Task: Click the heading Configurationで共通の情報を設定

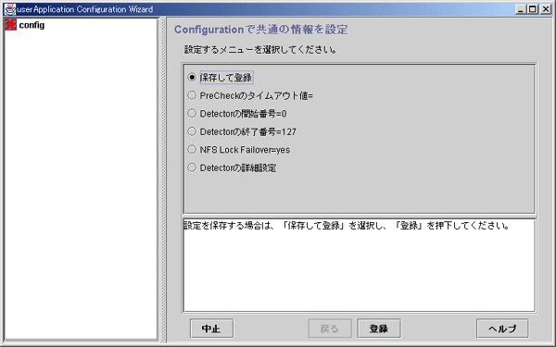Action: pyautogui.click(x=261, y=30)
